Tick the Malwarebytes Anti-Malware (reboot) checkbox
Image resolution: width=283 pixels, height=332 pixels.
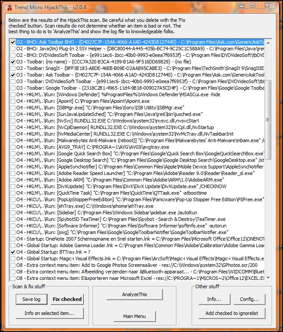(13, 140)
